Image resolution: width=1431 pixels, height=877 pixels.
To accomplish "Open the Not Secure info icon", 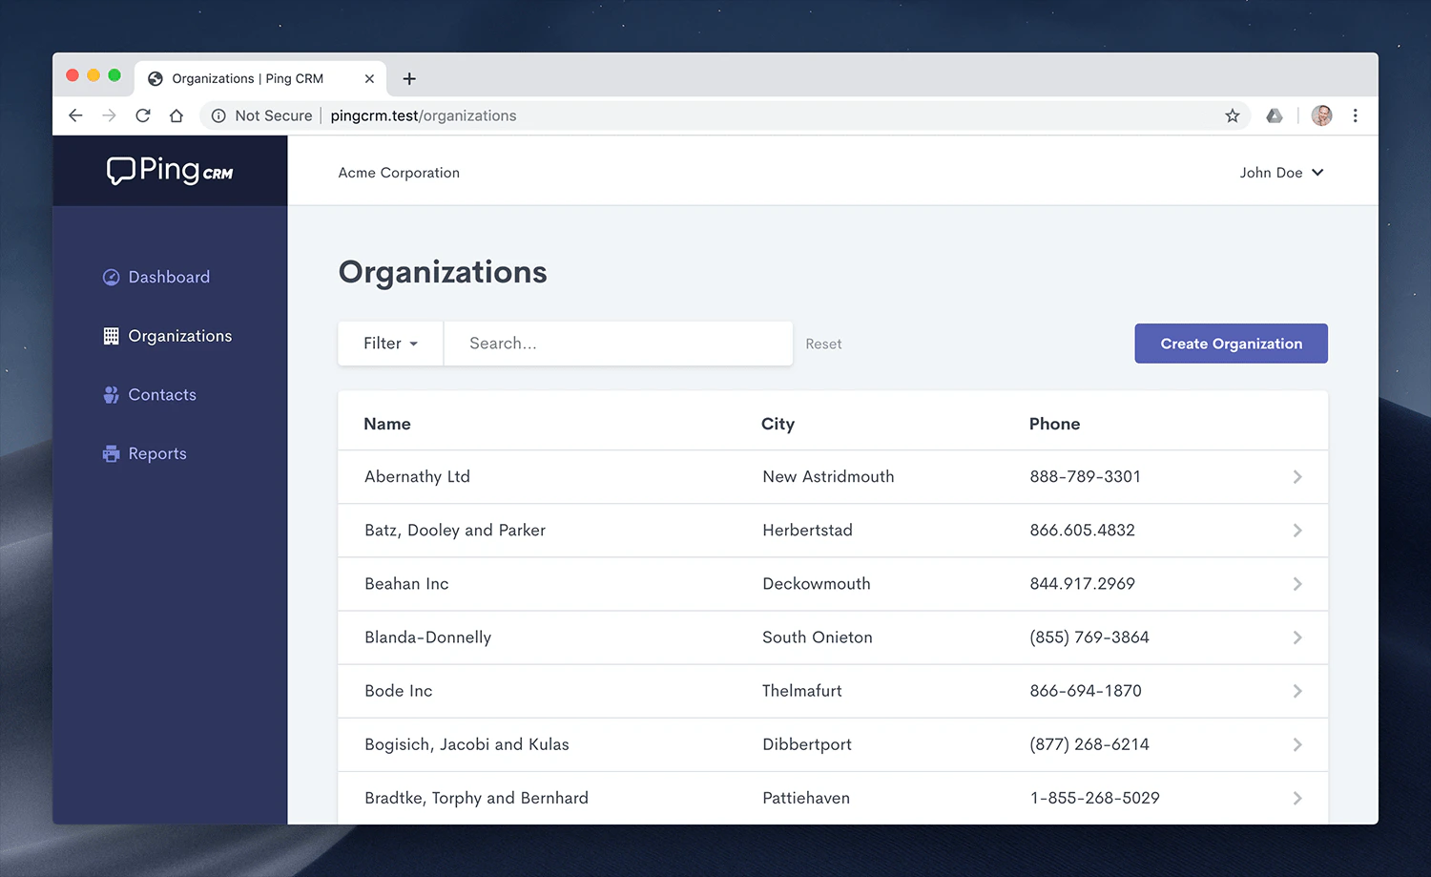I will tap(218, 115).
